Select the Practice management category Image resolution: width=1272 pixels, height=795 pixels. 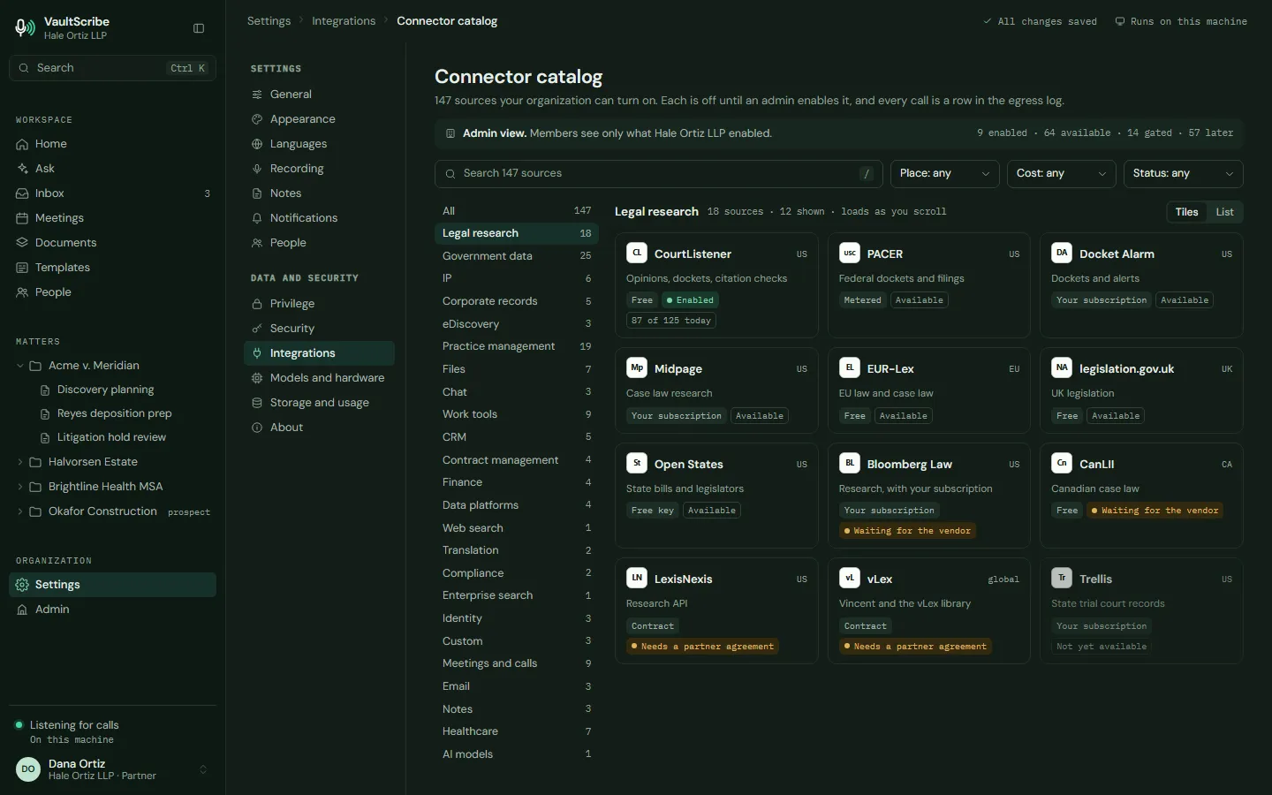point(517,346)
